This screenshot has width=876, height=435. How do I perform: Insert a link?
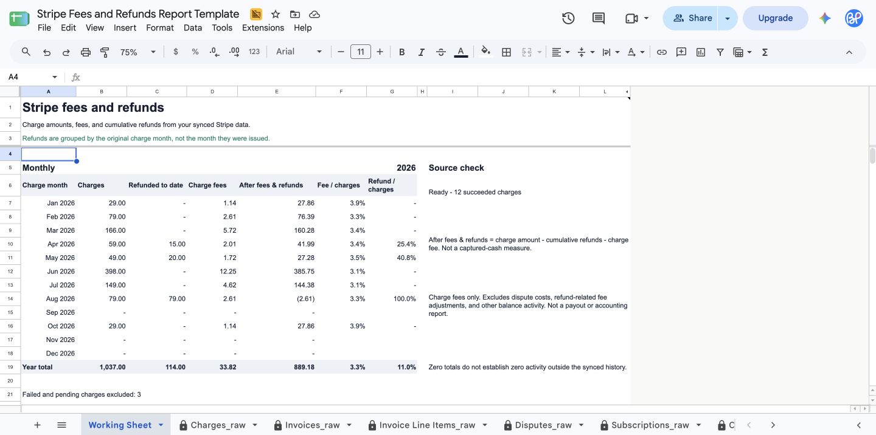coord(662,52)
